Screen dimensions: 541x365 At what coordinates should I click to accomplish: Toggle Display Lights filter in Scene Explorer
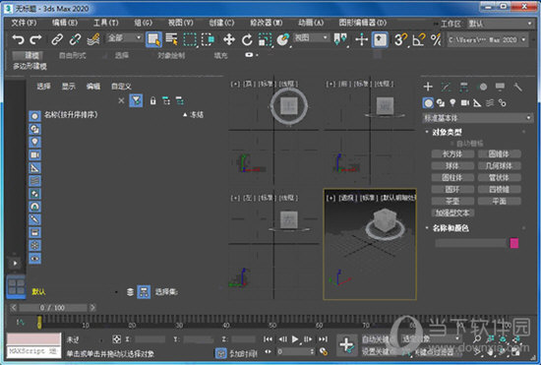(34, 142)
